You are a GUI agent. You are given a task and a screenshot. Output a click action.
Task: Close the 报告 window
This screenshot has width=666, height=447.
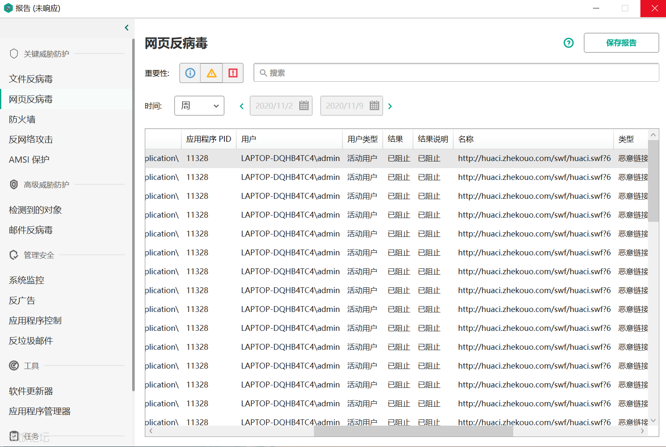coord(653,8)
